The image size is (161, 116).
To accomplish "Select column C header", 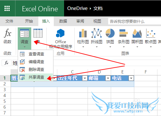I will pos(72,72).
